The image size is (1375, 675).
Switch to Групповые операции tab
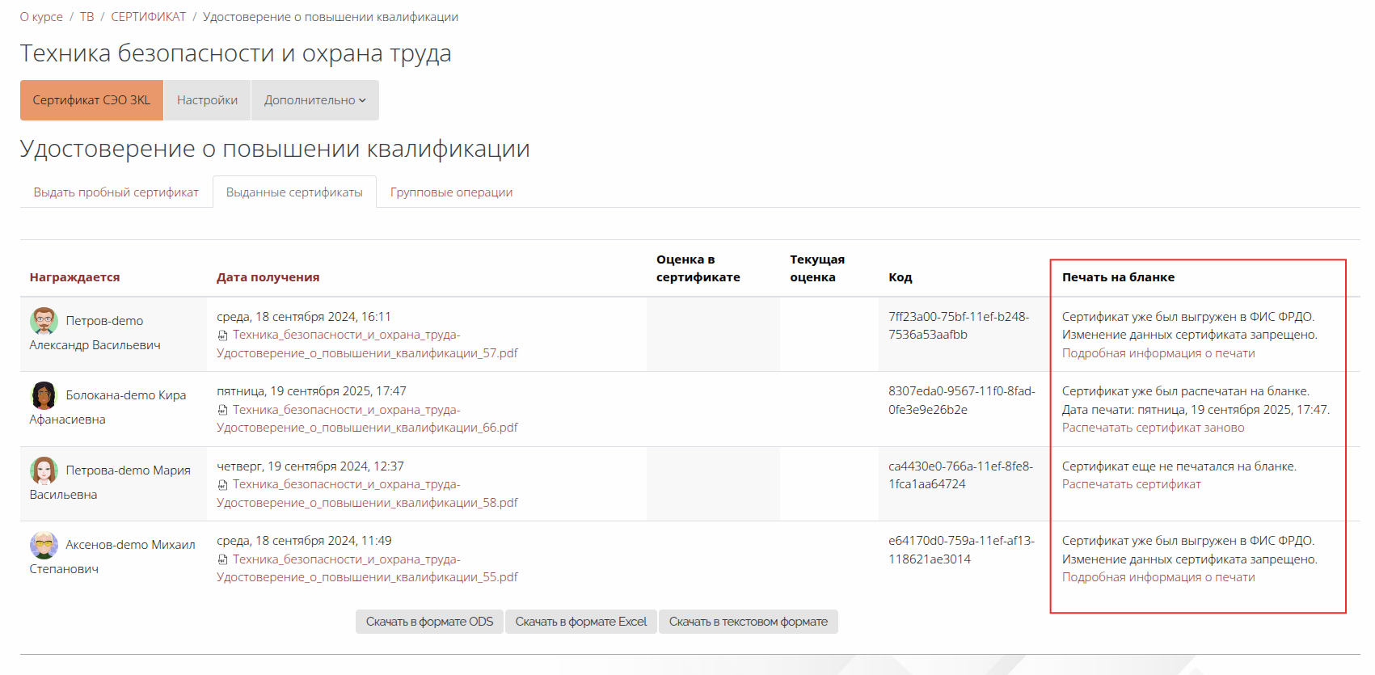coord(451,192)
